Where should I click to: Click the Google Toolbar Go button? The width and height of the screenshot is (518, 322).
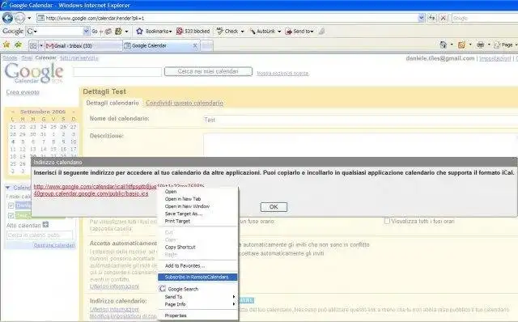click(x=95, y=31)
